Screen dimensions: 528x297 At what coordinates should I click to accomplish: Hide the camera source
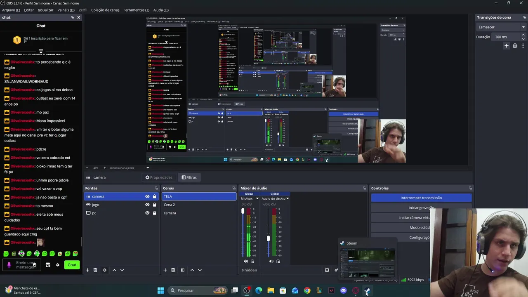pos(147,196)
